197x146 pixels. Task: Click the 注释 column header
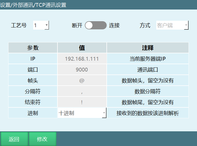pyautogui.click(x=147, y=48)
